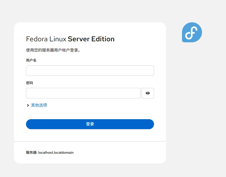Open the 其他选项 link

39,105
